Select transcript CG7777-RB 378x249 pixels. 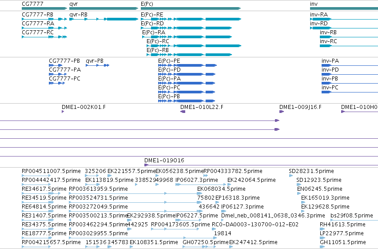[x=44, y=19]
